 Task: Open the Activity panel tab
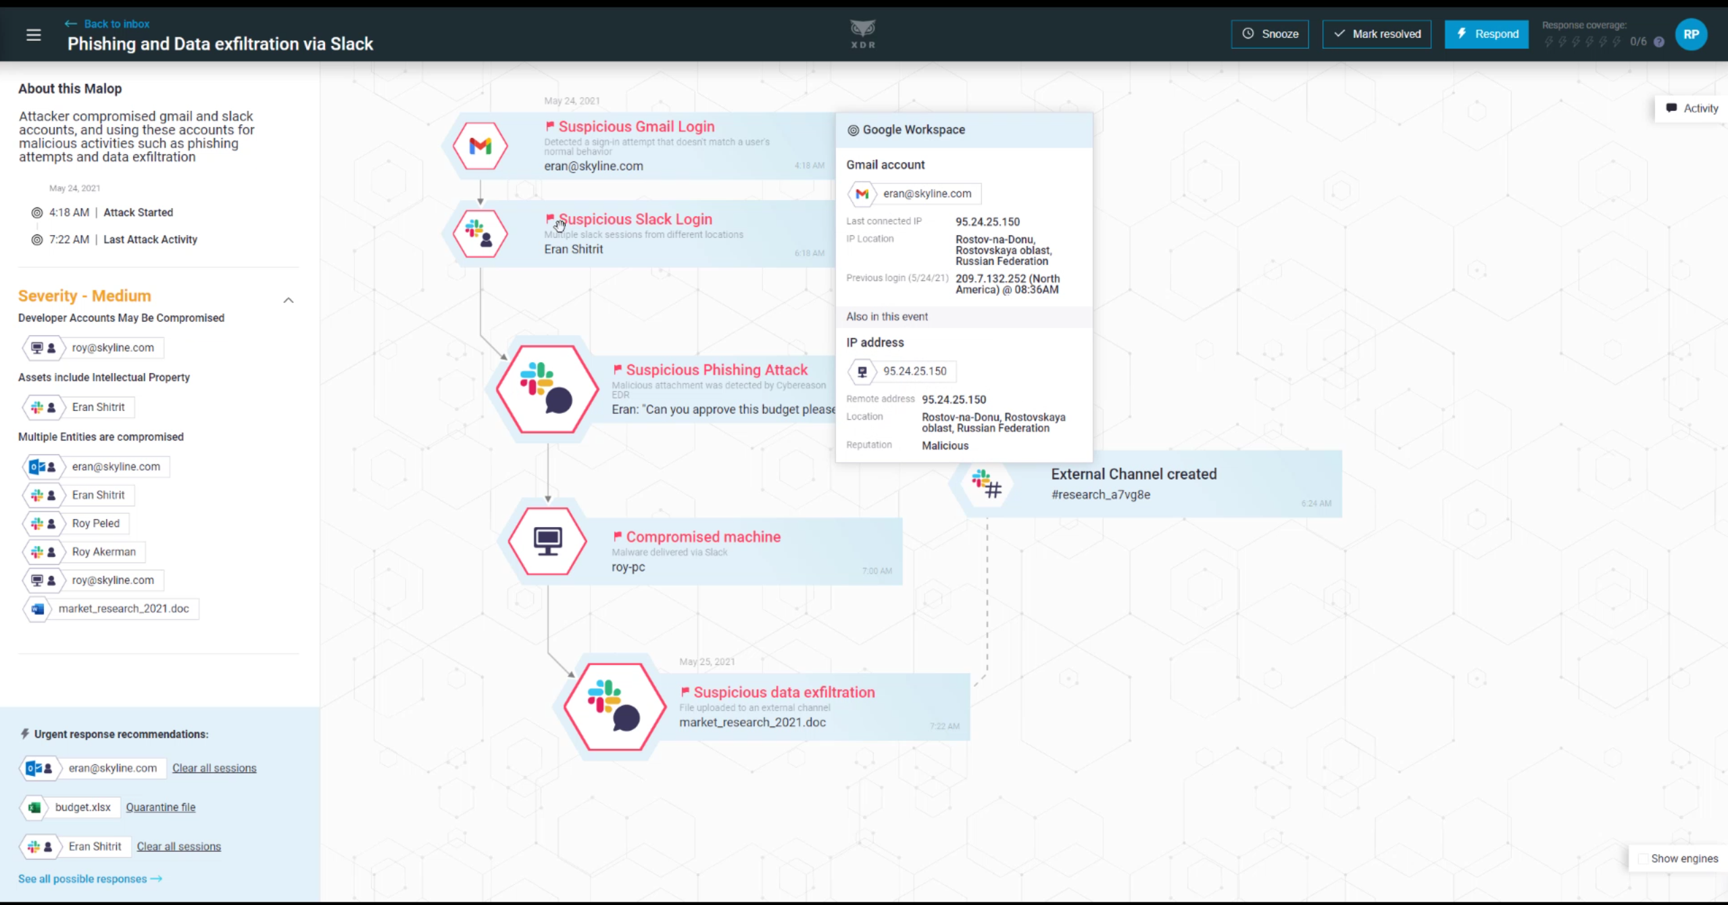pos(1692,108)
